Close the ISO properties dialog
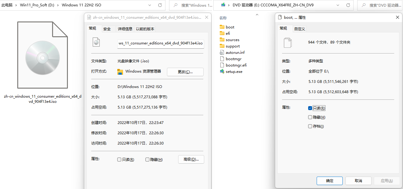 click(207, 18)
